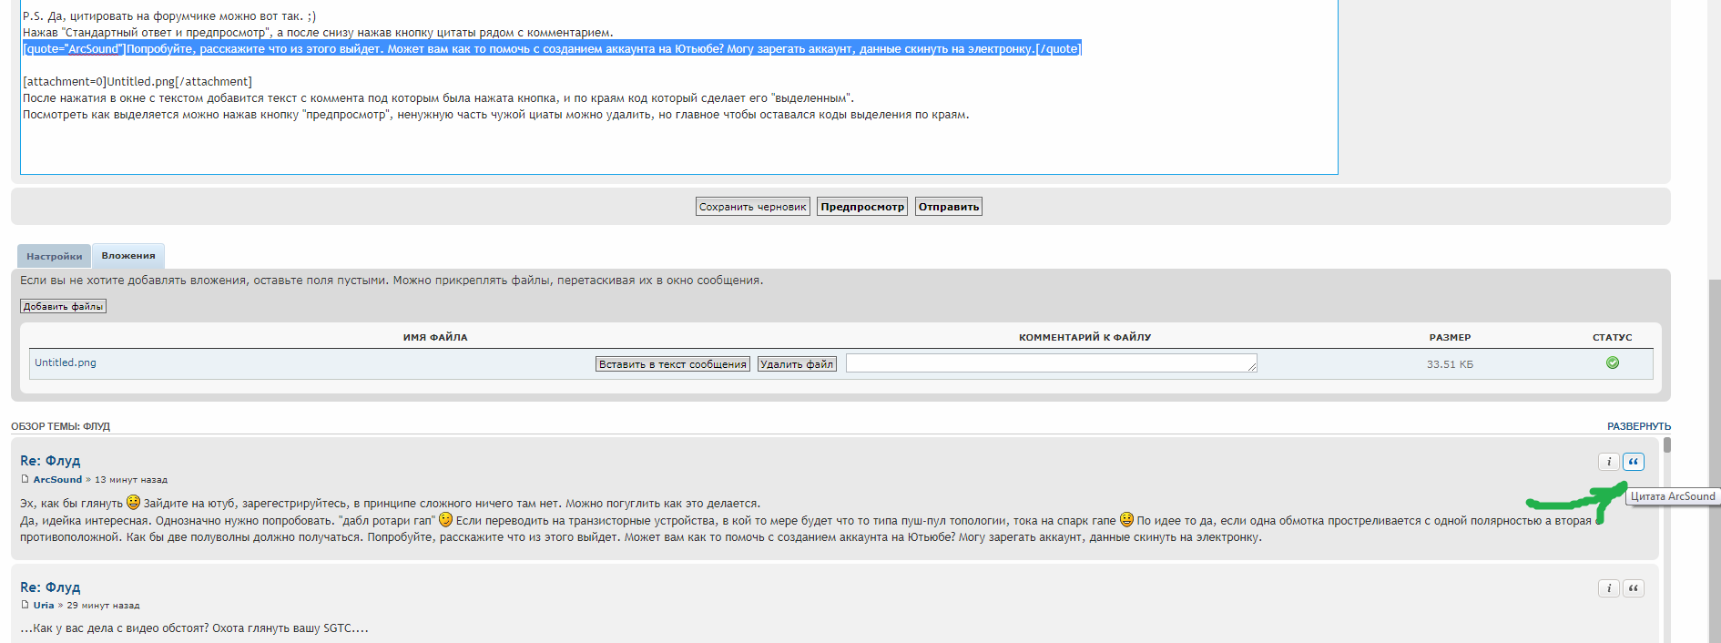Submit the post with Отправить
Screen dimensions: 1721x643
948,207
